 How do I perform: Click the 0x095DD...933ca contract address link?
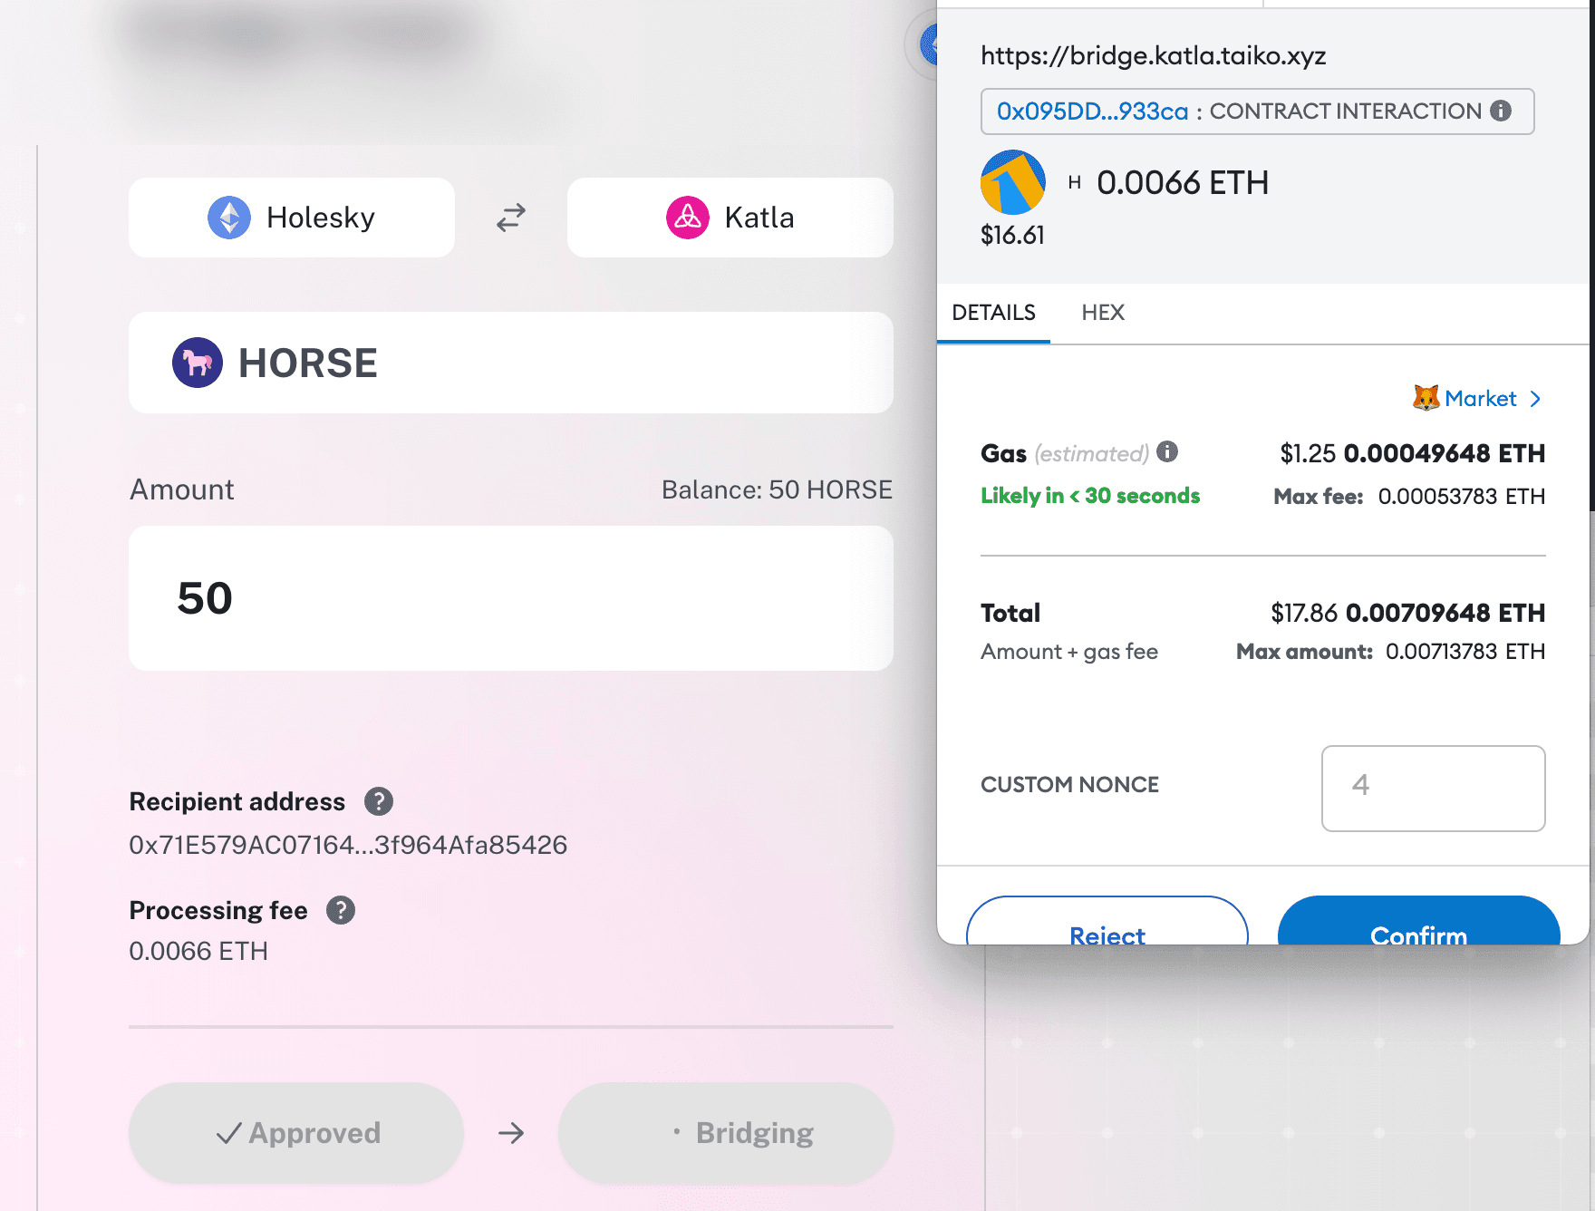pyautogui.click(x=1092, y=111)
